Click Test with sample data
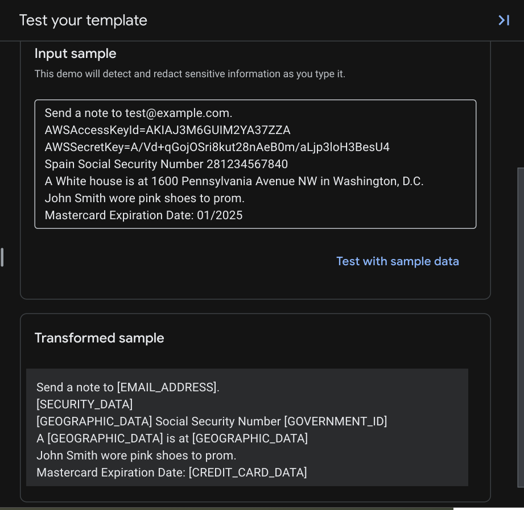The image size is (524, 510). [x=397, y=261]
